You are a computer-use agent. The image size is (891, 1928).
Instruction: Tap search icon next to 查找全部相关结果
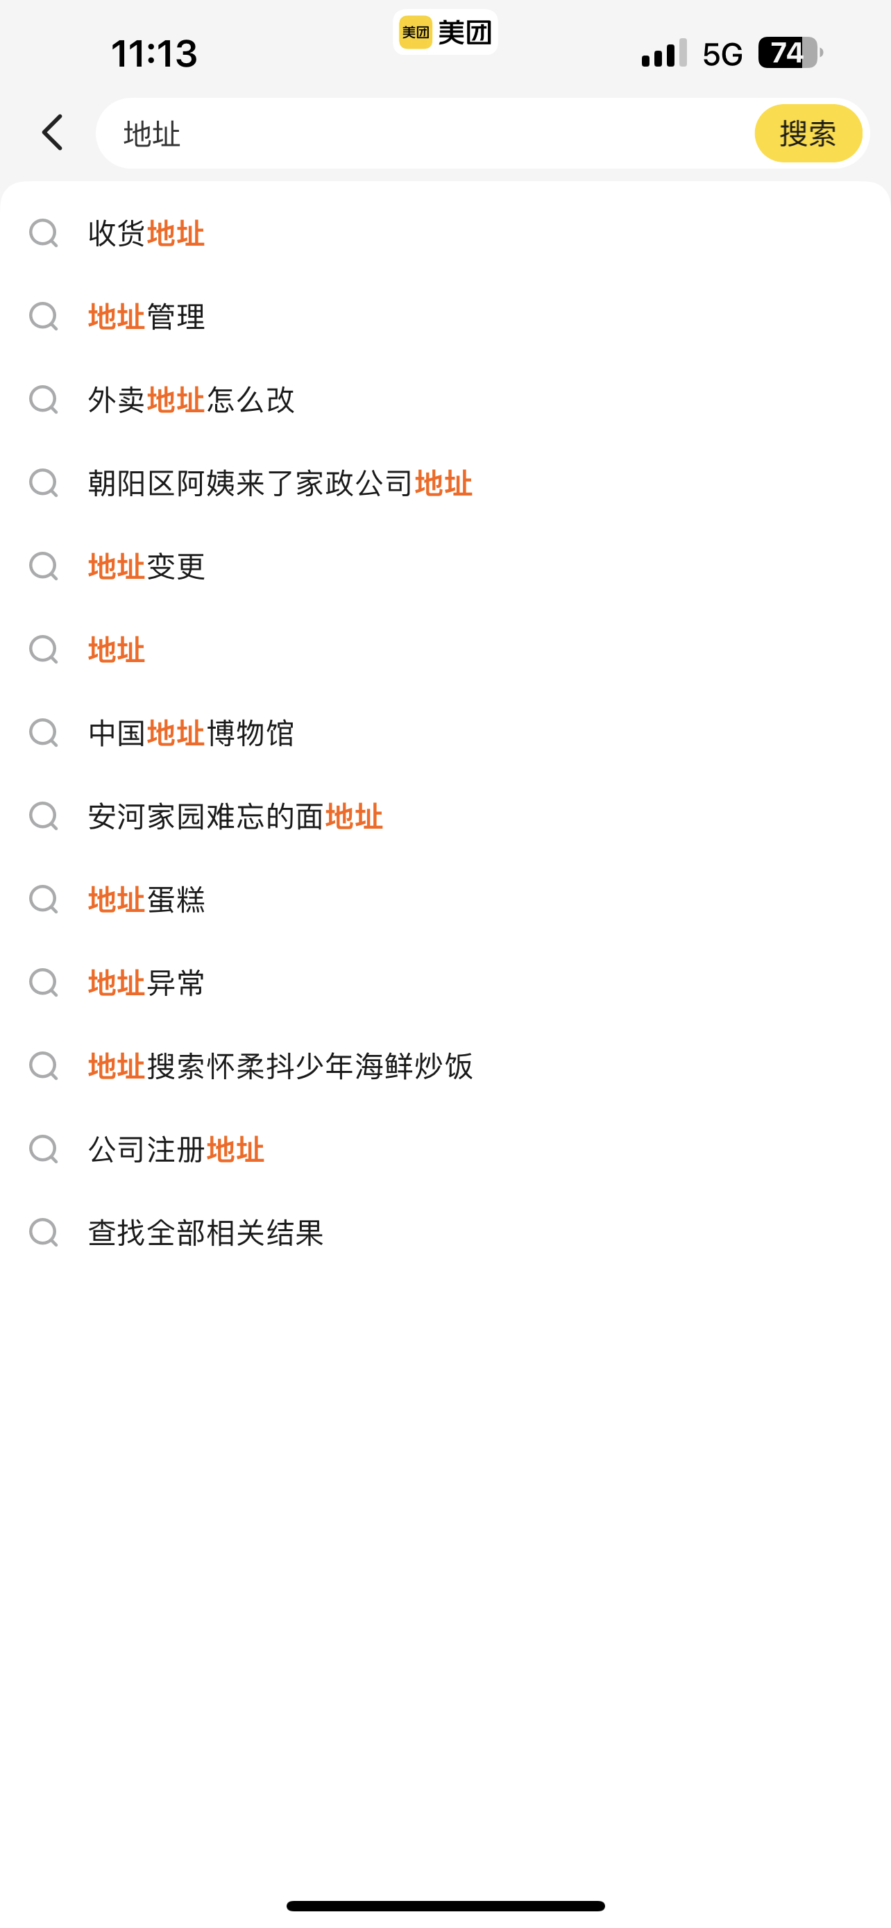pos(44,1233)
